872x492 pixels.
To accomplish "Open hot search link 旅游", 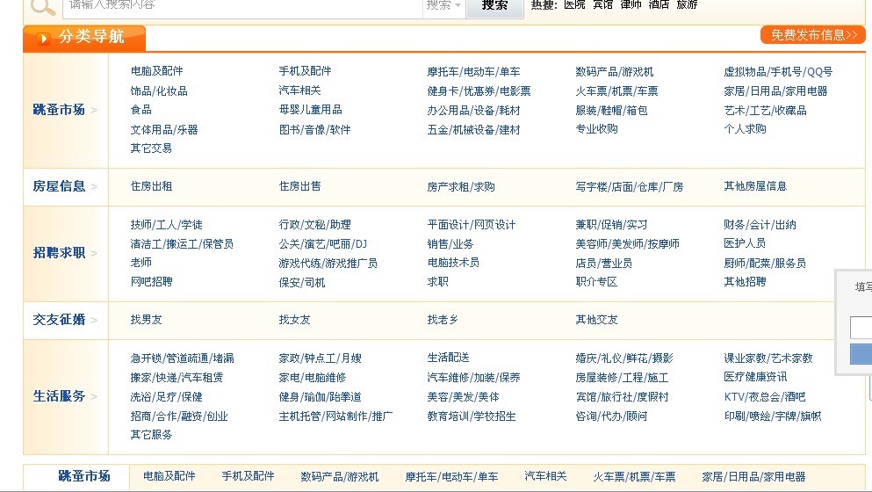I will tap(687, 5).
